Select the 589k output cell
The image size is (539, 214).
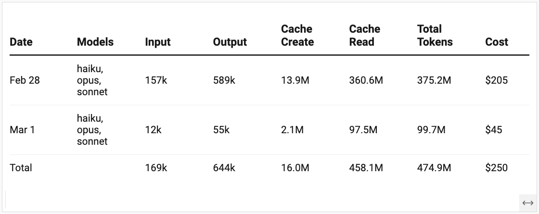click(x=224, y=80)
